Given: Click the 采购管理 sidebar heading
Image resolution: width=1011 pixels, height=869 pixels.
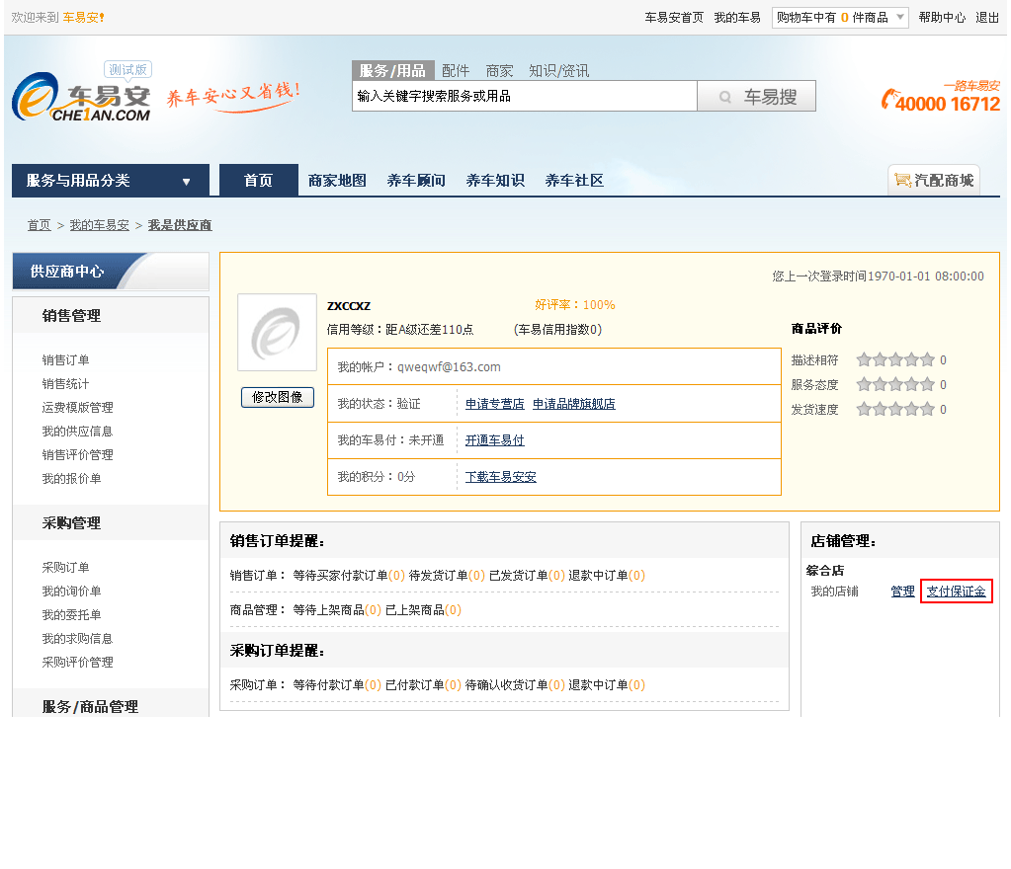Looking at the screenshot, I should point(71,523).
